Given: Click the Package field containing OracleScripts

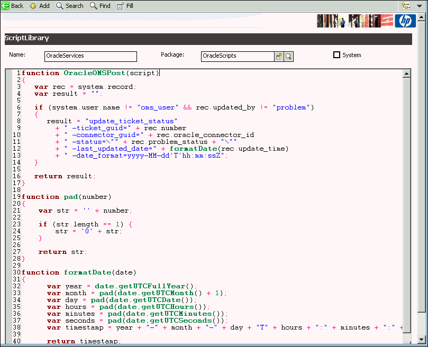Looking at the screenshot, I should point(237,56).
